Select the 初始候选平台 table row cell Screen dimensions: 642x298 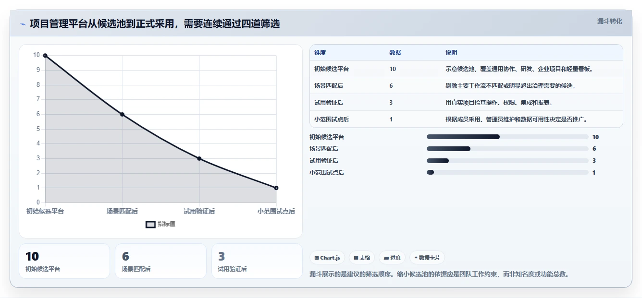click(x=332, y=69)
